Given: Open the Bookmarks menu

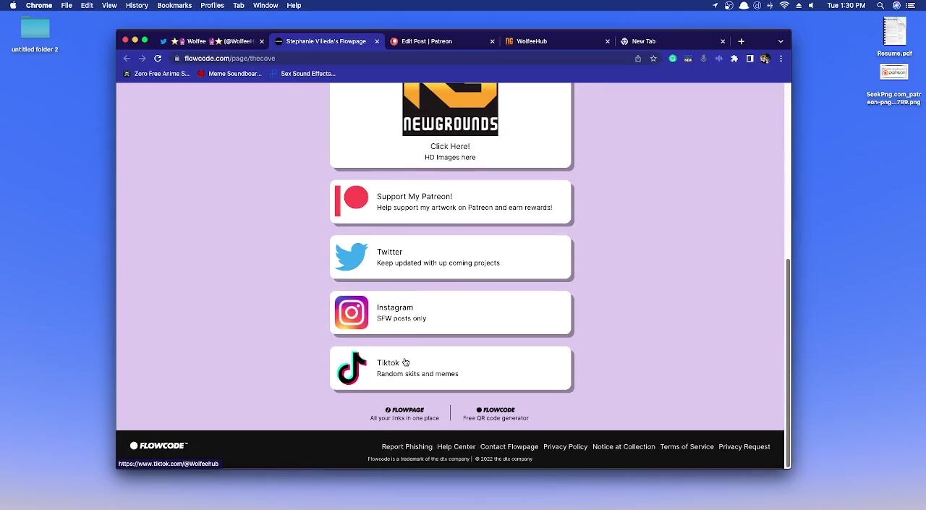Looking at the screenshot, I should coord(174,6).
